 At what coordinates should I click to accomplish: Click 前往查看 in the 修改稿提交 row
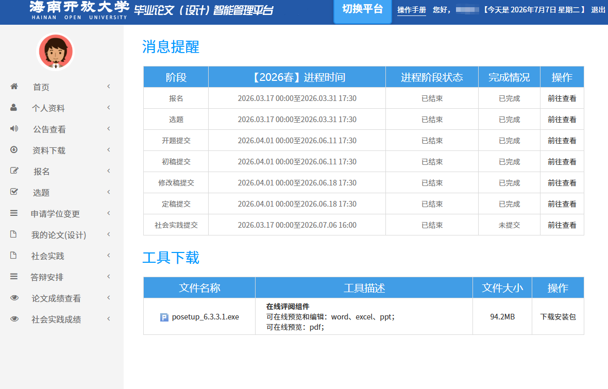562,183
